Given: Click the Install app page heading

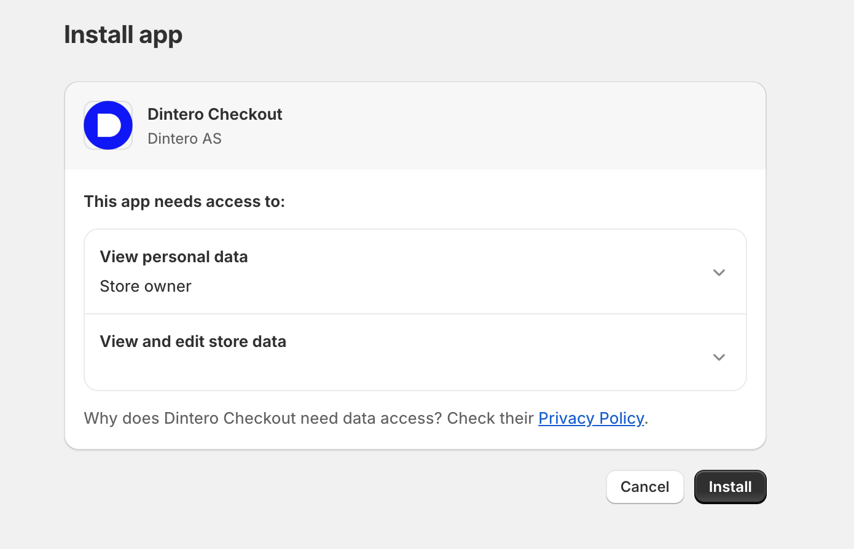Looking at the screenshot, I should click(123, 35).
